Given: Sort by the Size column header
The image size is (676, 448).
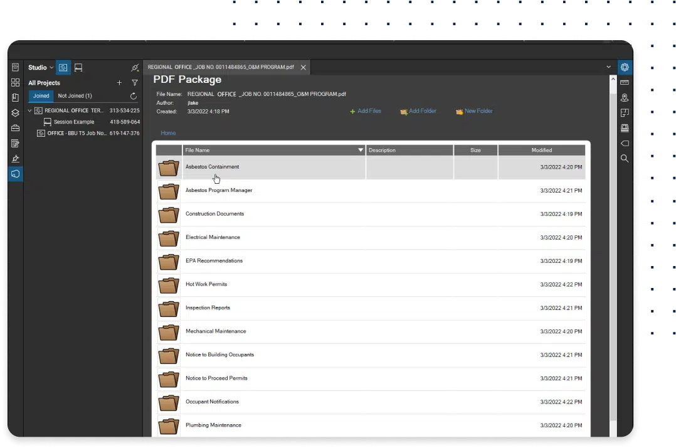Looking at the screenshot, I should tap(475, 150).
